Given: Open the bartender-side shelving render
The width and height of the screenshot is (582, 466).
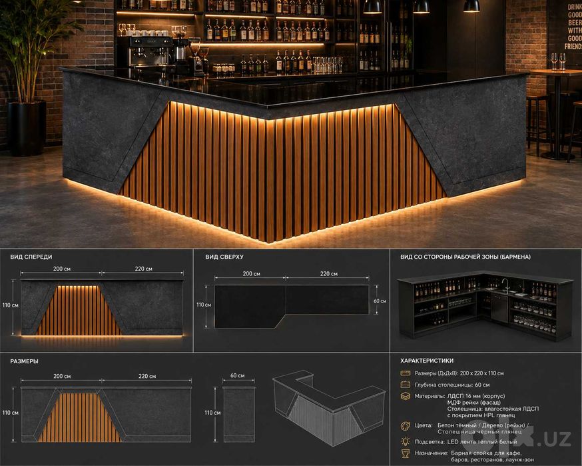Looking at the screenshot, I should 485,307.
